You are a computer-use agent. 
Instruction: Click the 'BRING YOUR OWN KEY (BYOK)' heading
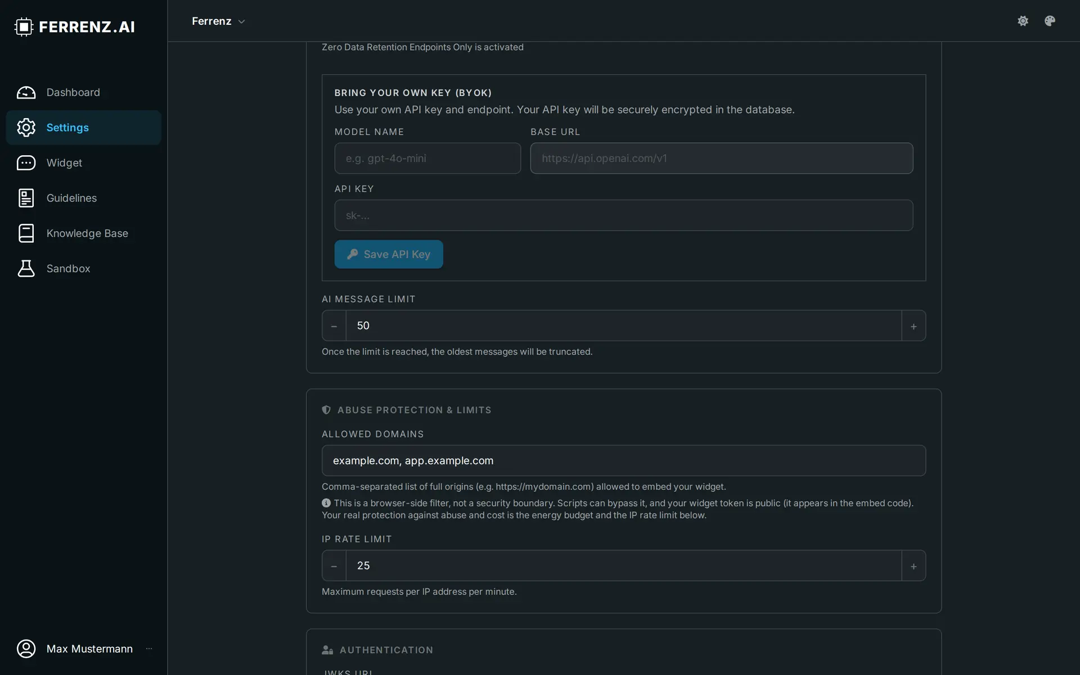pos(413,93)
